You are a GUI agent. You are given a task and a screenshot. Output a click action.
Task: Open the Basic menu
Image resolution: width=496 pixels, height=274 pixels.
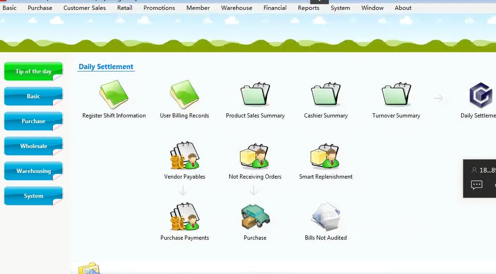click(x=9, y=8)
